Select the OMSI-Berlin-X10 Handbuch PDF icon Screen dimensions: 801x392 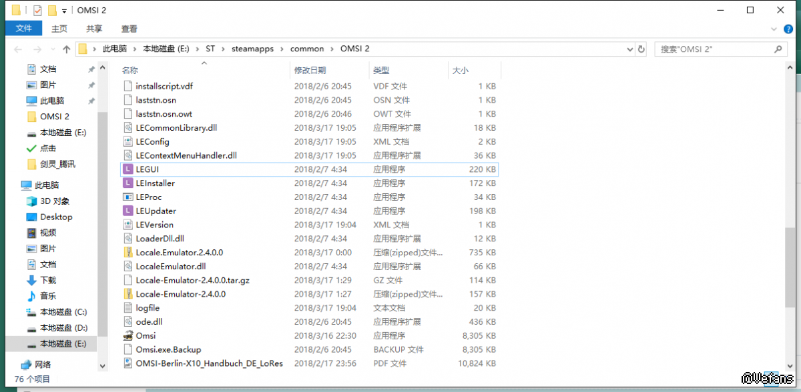[129, 363]
